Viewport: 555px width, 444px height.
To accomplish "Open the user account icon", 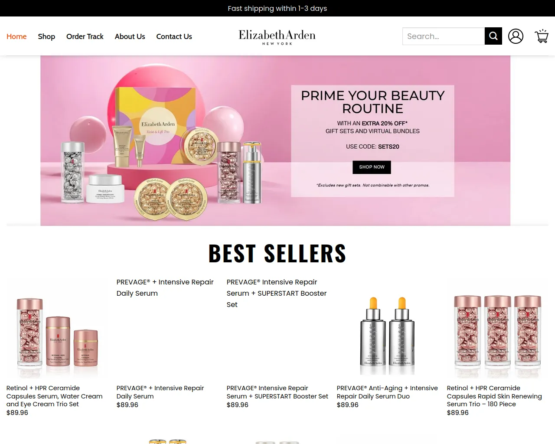I will click(x=516, y=36).
